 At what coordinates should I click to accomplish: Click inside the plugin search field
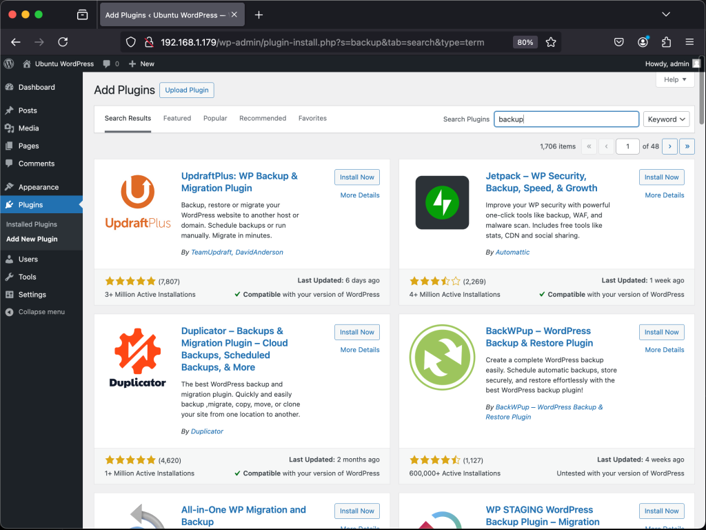565,119
